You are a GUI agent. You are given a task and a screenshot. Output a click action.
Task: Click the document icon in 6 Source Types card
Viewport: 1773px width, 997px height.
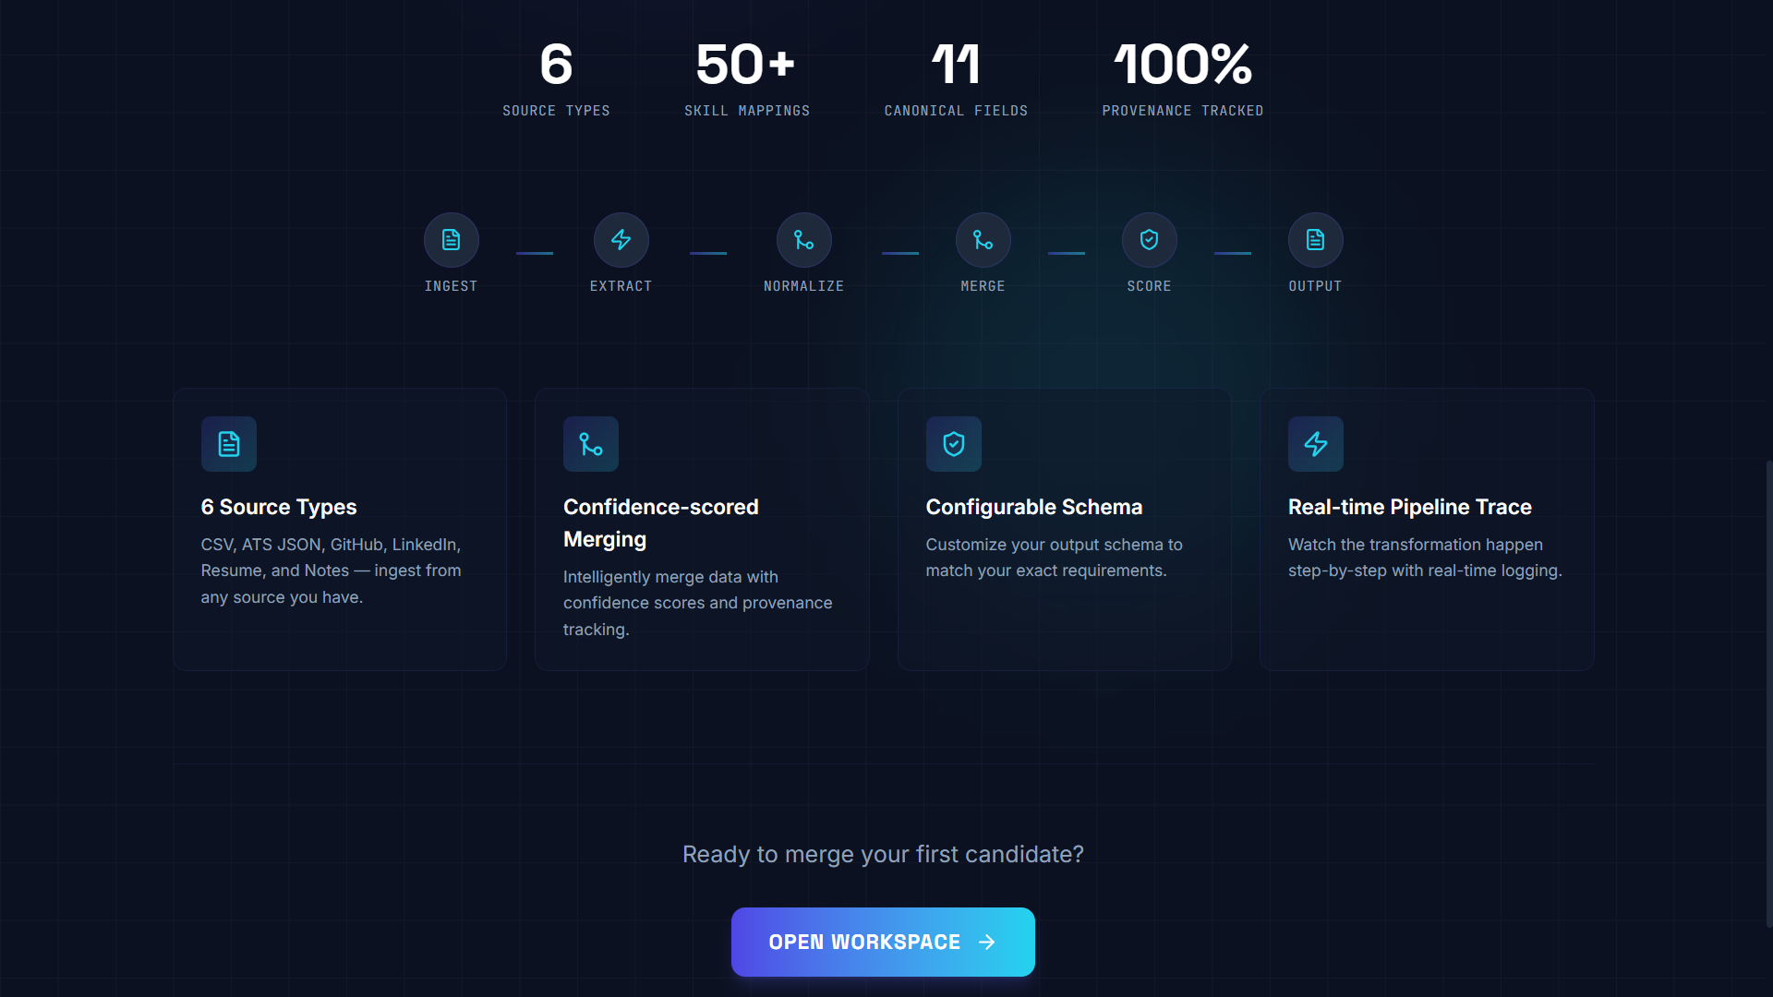[x=229, y=444]
